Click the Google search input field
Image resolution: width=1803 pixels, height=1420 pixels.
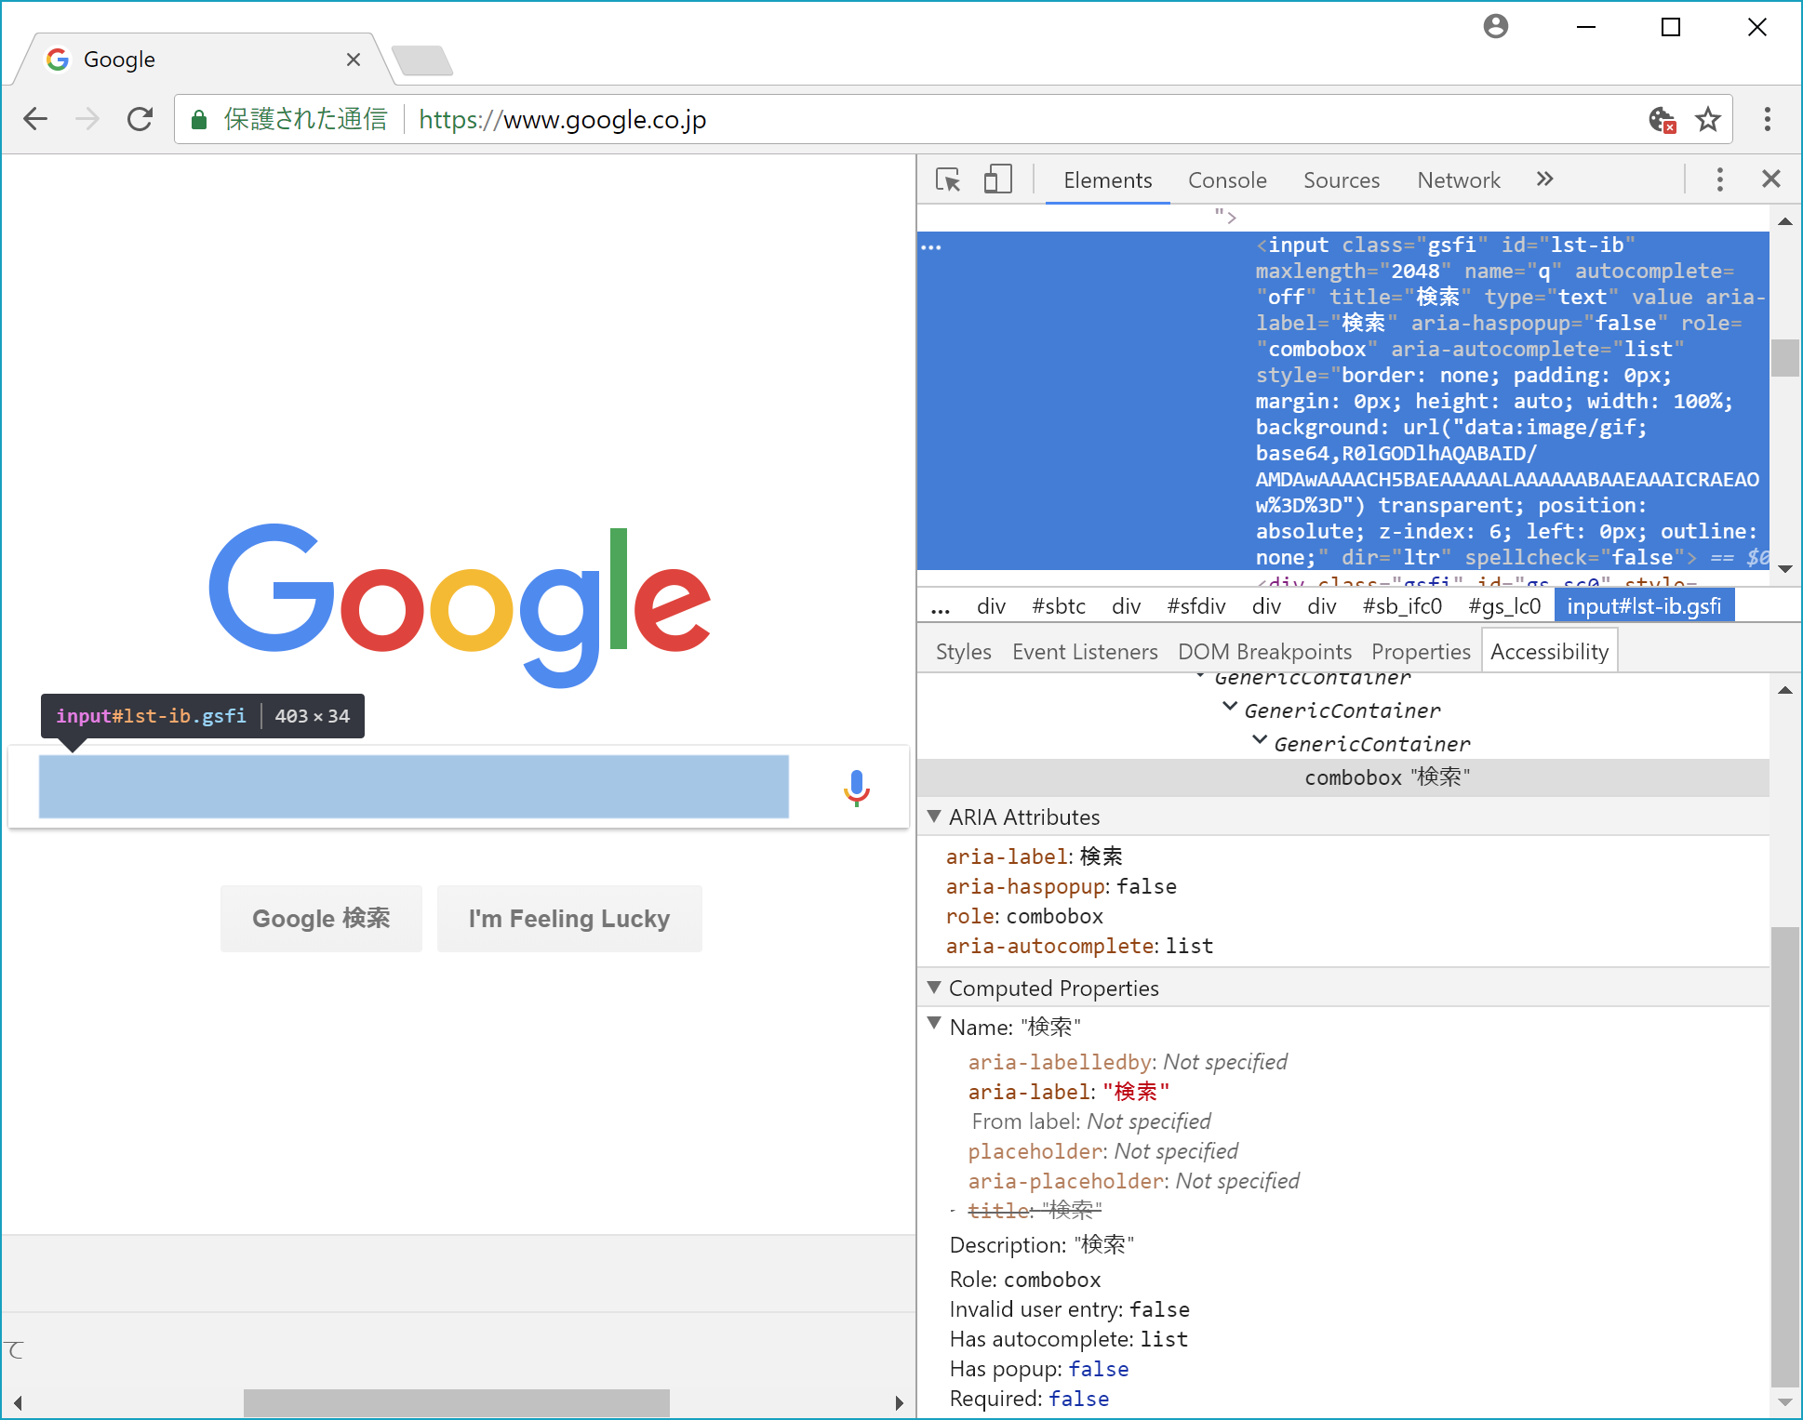coord(413,787)
